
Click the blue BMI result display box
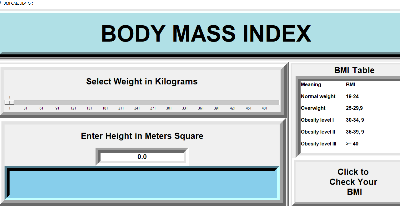click(x=142, y=184)
